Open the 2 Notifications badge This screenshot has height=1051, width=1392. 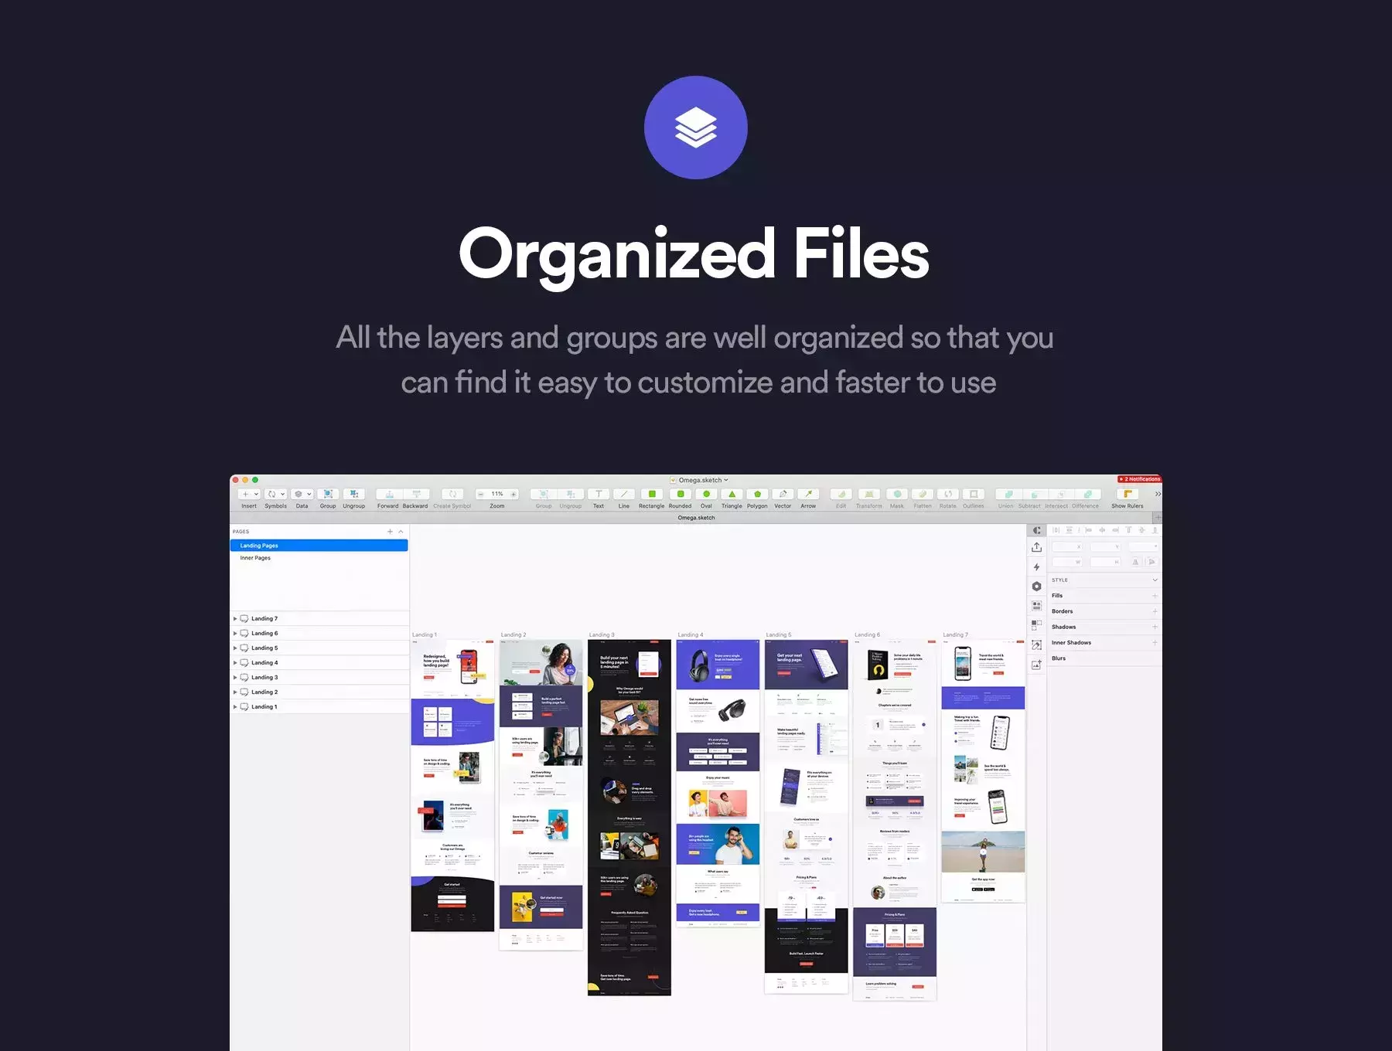pos(1139,479)
